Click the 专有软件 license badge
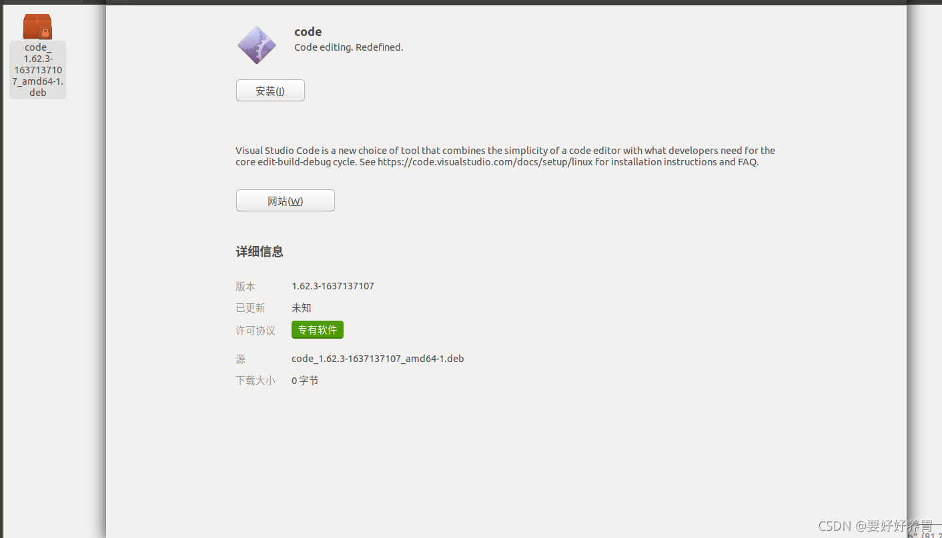 pos(318,329)
